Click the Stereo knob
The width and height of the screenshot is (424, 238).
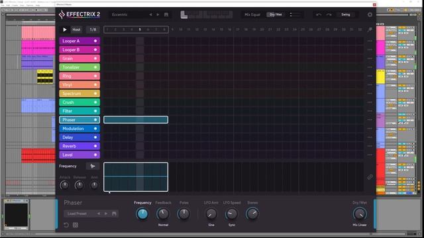[252, 214]
